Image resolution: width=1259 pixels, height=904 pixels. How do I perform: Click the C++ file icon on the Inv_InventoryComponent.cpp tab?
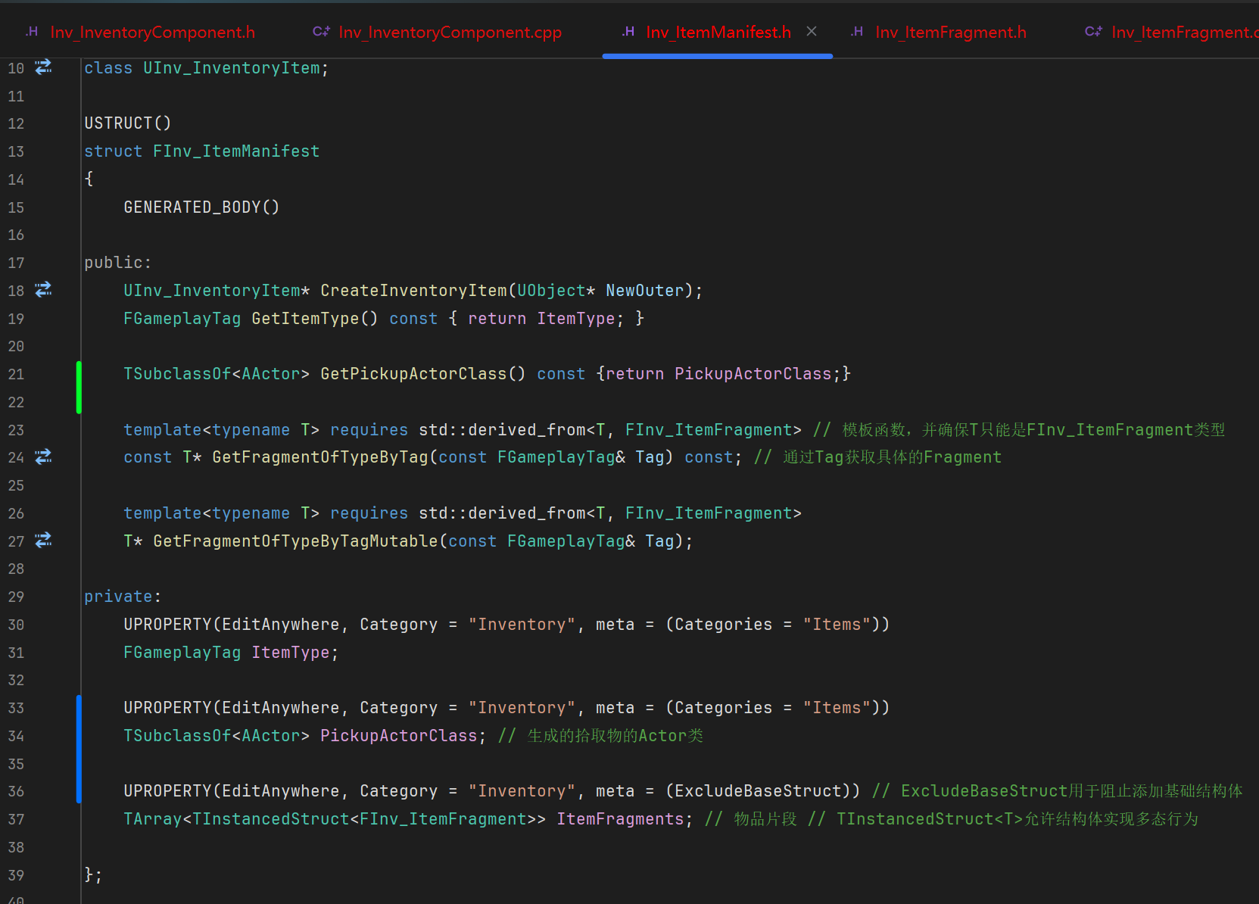click(321, 32)
